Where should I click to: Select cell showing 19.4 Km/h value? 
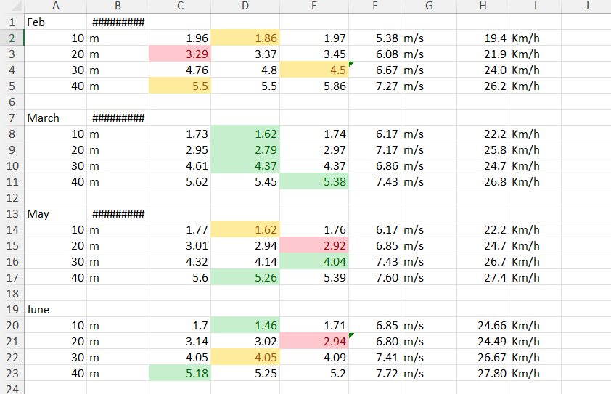(483, 38)
